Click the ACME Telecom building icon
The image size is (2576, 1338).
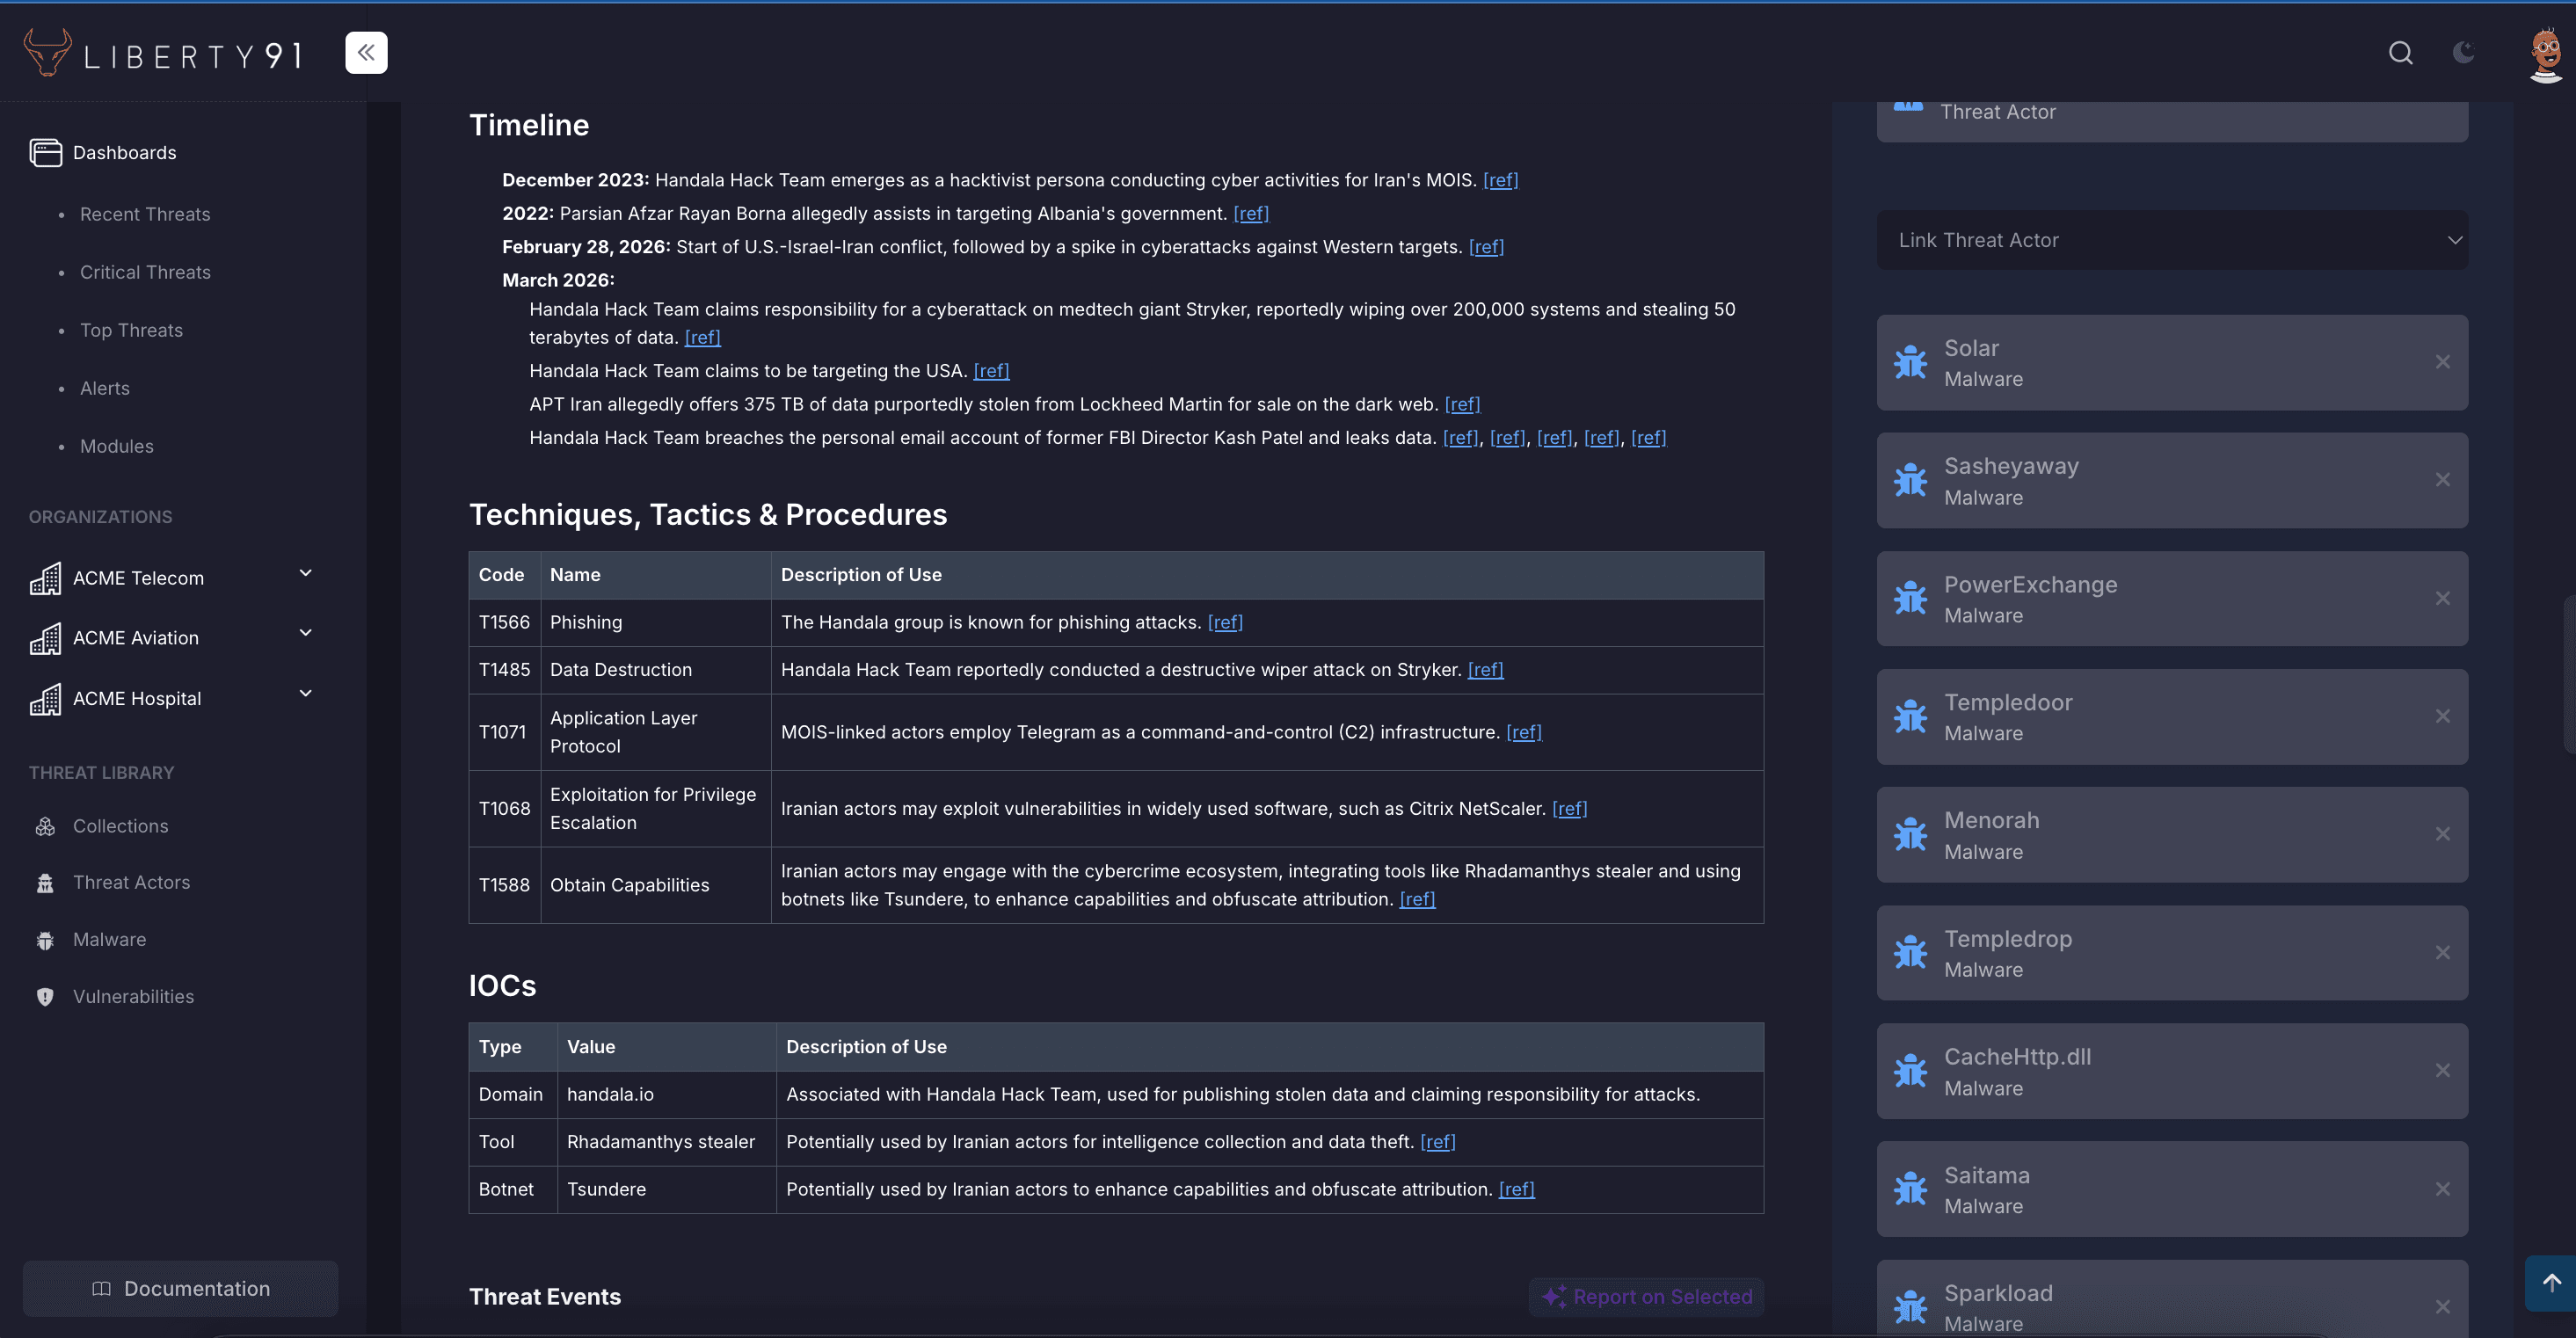point(45,578)
